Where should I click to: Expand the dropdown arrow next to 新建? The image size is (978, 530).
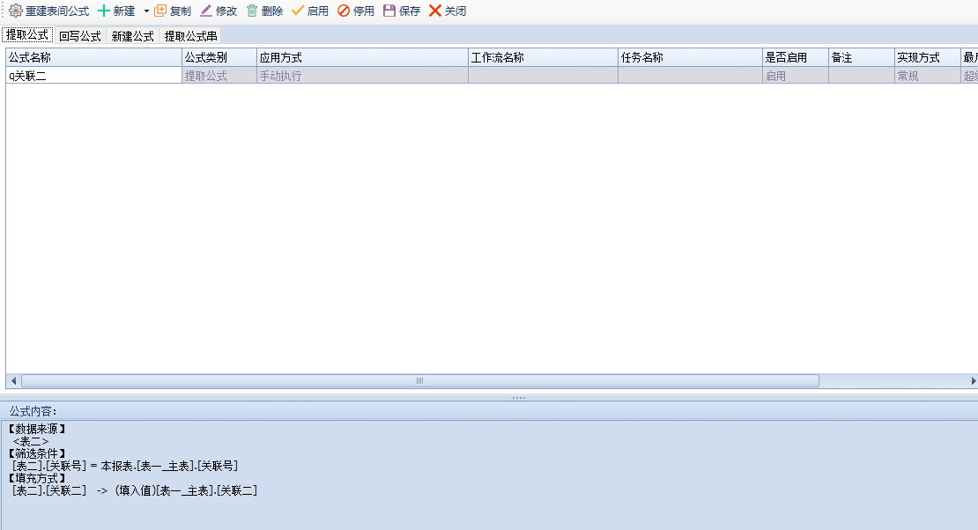[x=146, y=11]
